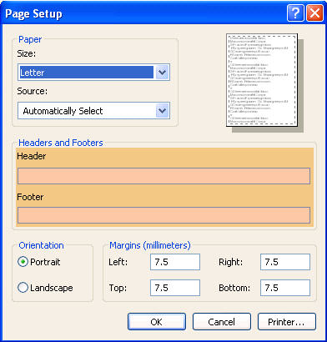Click the page preview thumbnail
This screenshot has height=342, width=327.
click(x=262, y=80)
